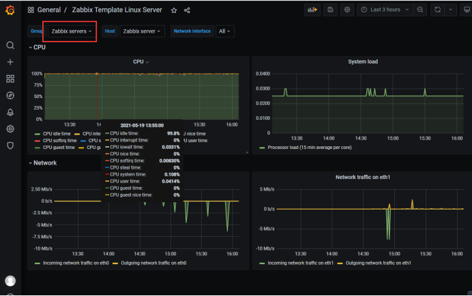Zoom out the time range
472x296 pixels.
coord(420,10)
